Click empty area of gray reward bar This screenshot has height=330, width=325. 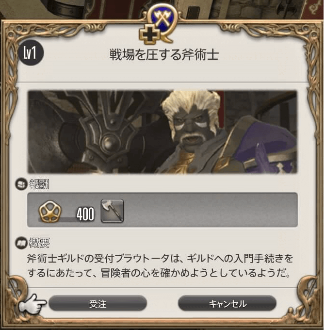pos(211,210)
